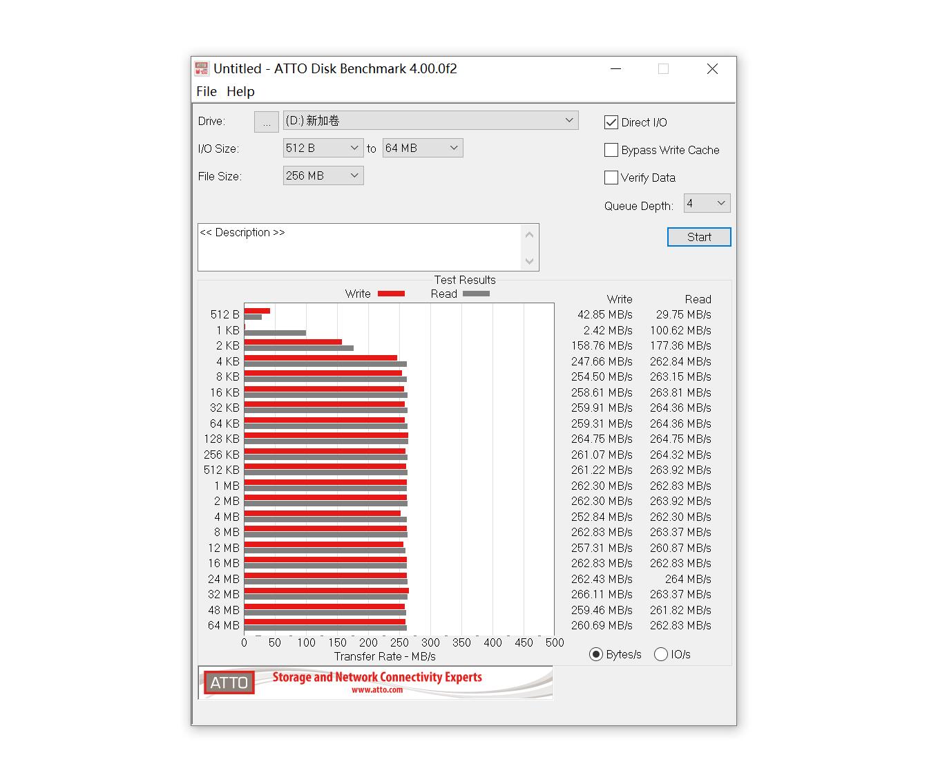The image size is (947, 773).
Task: Click the drive browse ellipsis button
Action: (266, 122)
